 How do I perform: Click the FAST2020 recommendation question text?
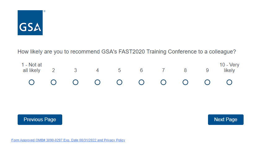point(127,52)
